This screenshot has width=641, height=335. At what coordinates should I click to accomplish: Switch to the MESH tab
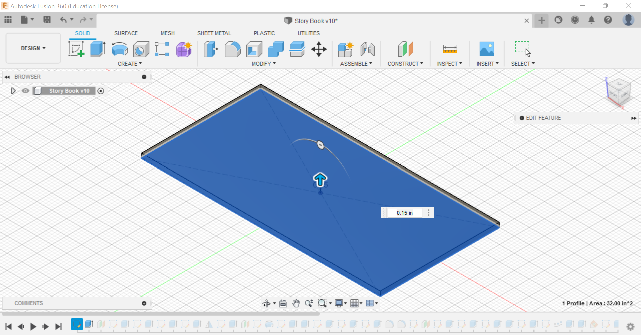click(168, 33)
